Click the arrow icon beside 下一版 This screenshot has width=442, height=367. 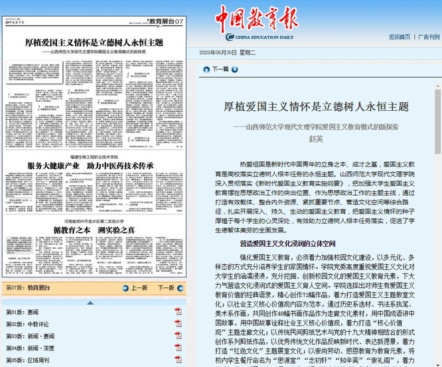point(181,288)
